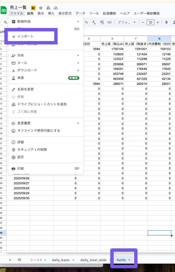Open the ファイル menu
The width and height of the screenshot is (175, 272).
[x=17, y=13]
